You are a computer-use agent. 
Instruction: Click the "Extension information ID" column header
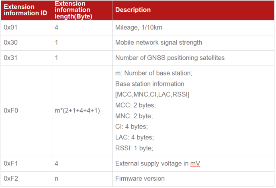tap(26, 10)
